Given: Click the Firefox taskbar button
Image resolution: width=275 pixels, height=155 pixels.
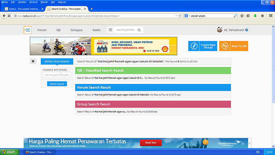Looking at the screenshot, I should (40, 152).
